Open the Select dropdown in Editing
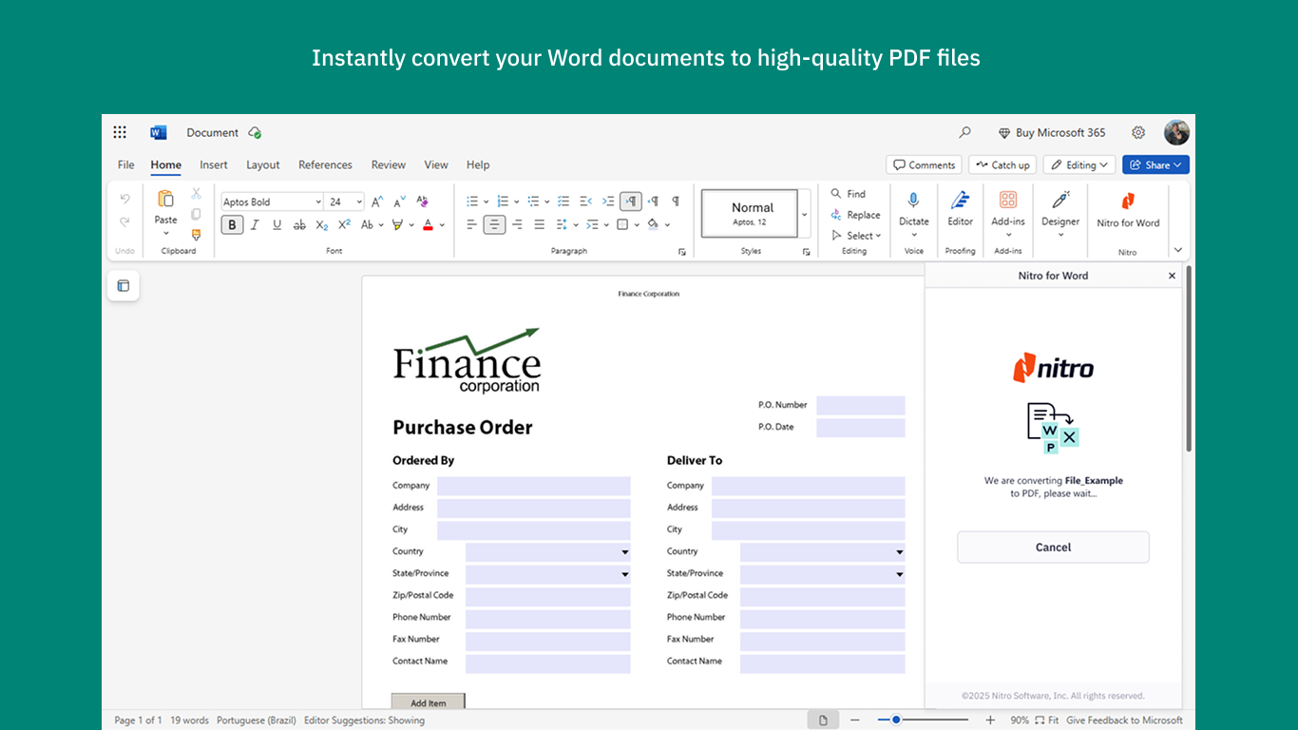This screenshot has width=1298, height=730. (x=856, y=236)
